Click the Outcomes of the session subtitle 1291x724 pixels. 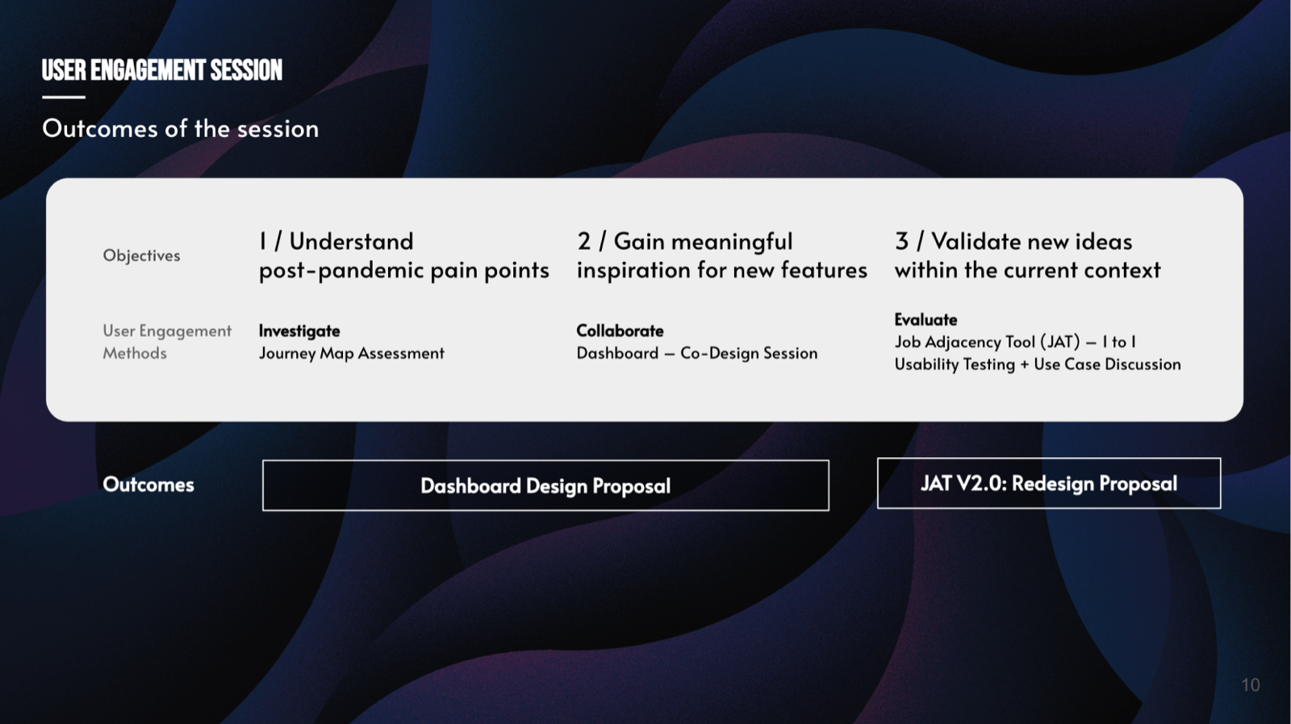pyautogui.click(x=181, y=128)
